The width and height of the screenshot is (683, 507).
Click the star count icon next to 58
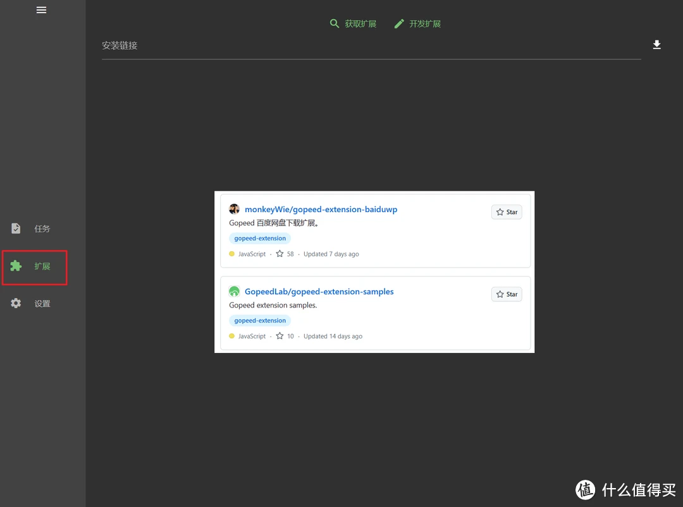[x=280, y=254]
